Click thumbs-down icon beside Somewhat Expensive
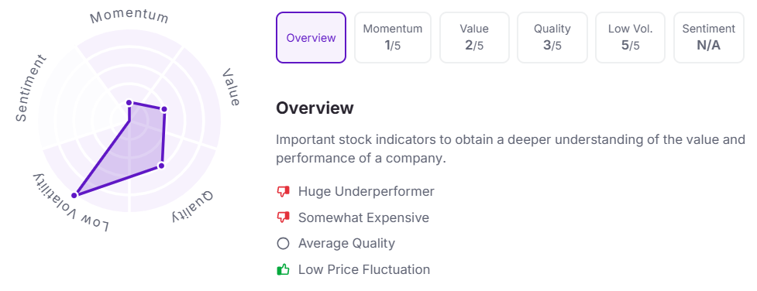The image size is (757, 291). point(283,217)
